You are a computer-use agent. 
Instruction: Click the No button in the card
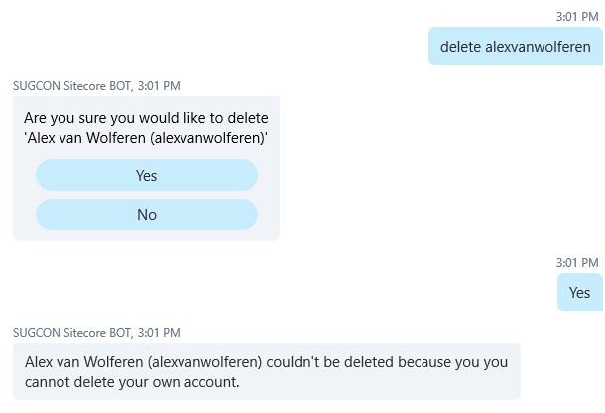click(146, 214)
